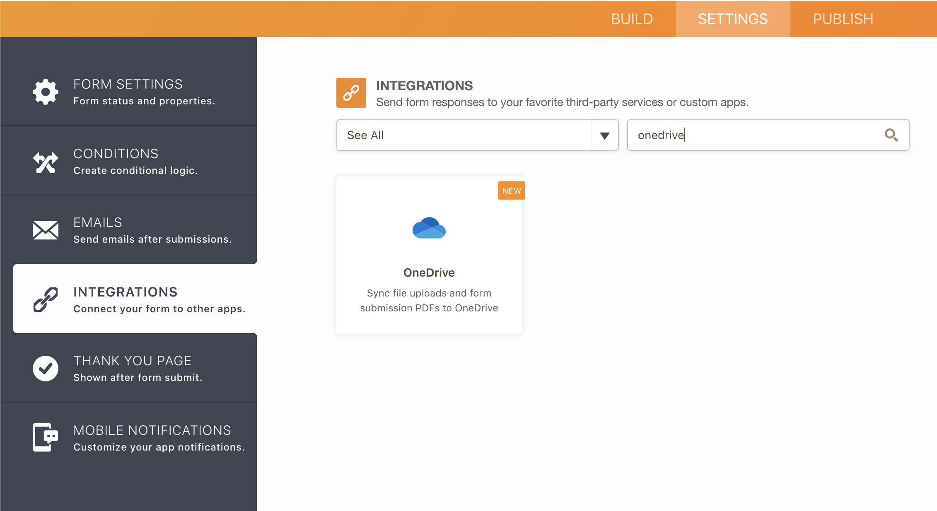Switch to the PUBLISH tab

pyautogui.click(x=843, y=19)
